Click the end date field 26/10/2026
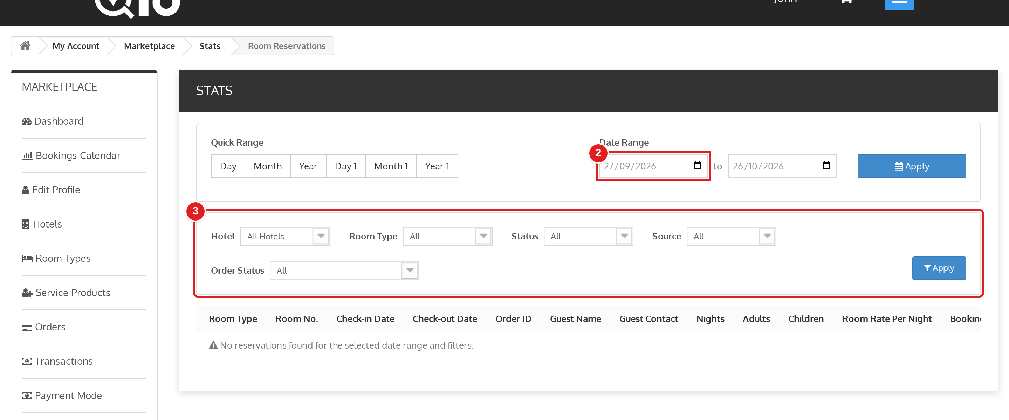The width and height of the screenshot is (1009, 420). tap(782, 166)
